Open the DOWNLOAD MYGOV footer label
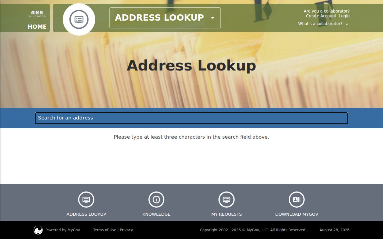 pyautogui.click(x=297, y=214)
